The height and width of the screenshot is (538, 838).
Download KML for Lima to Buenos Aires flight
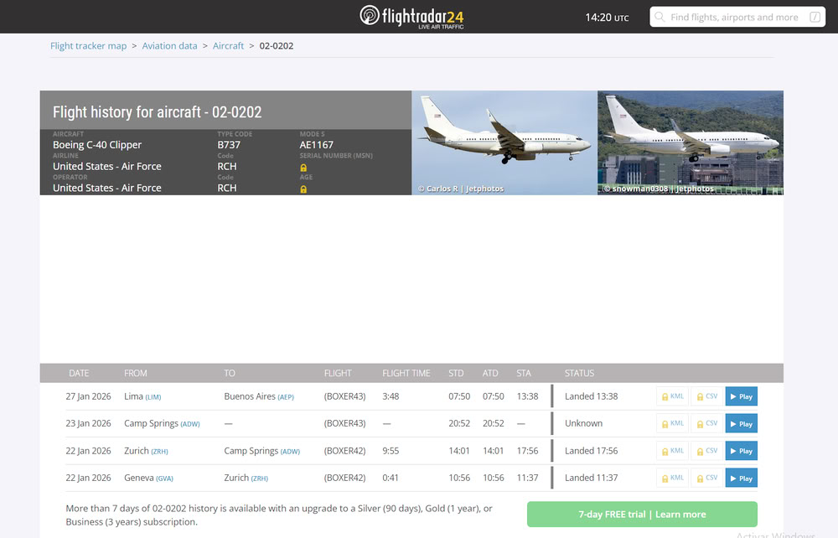[x=672, y=396]
